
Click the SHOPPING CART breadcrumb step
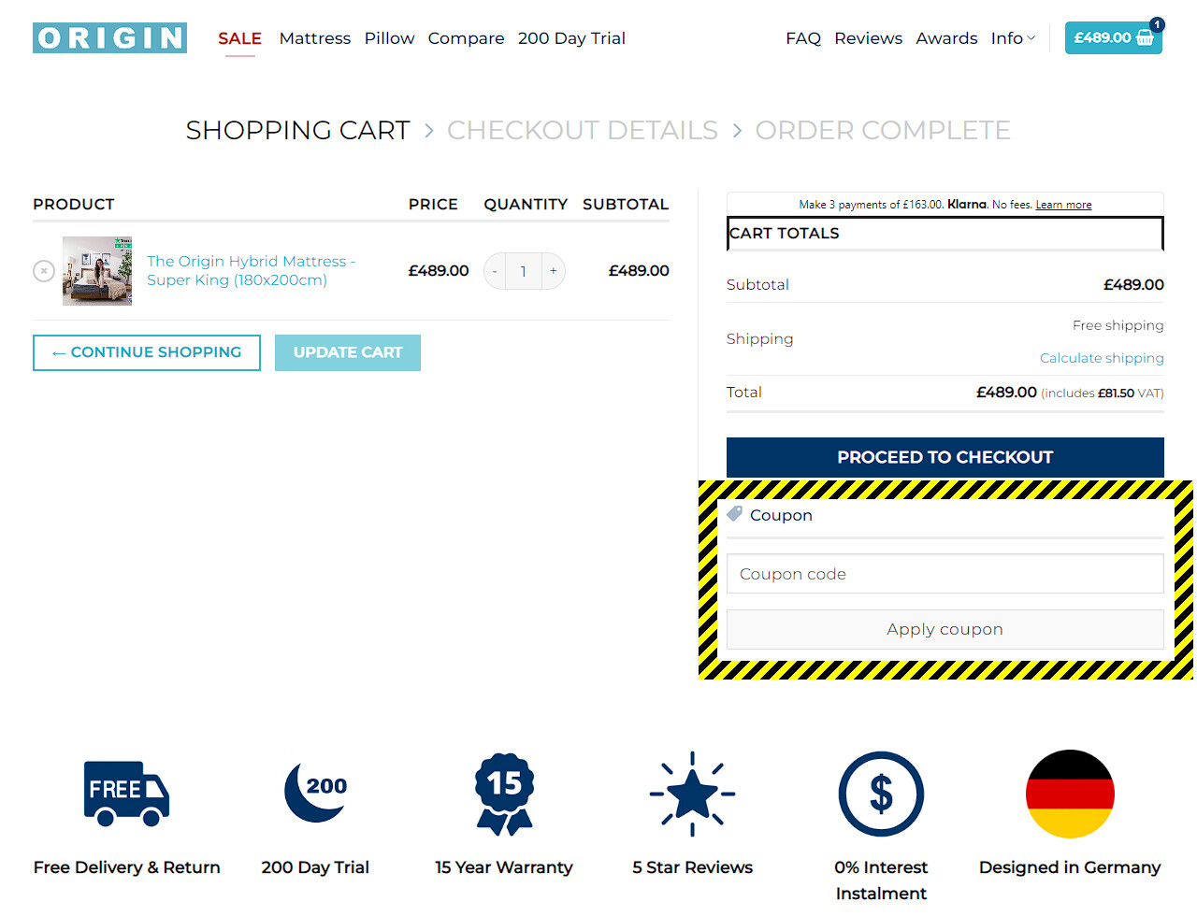tap(297, 130)
